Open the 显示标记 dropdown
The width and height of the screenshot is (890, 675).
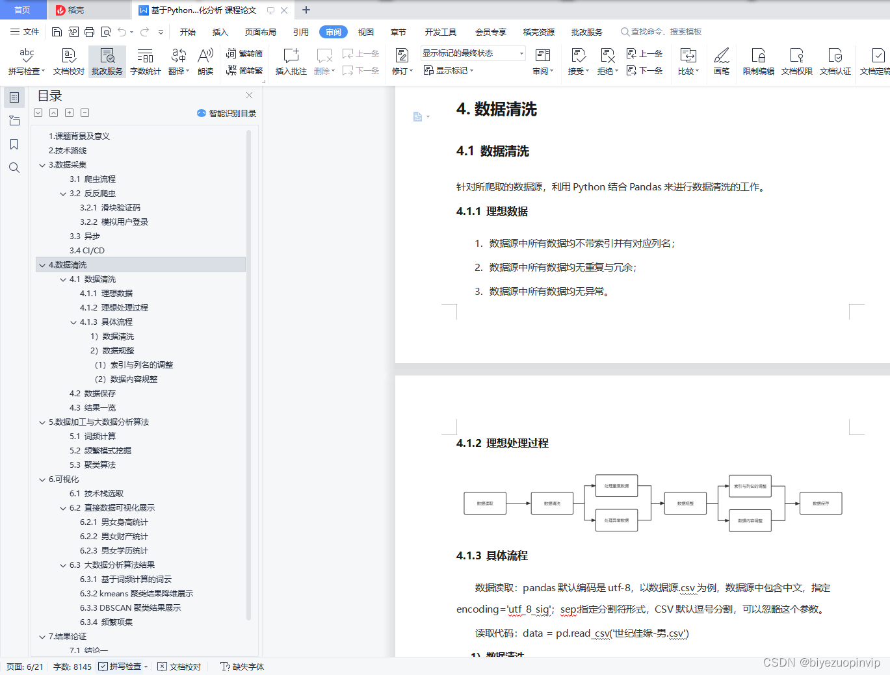[x=449, y=70]
